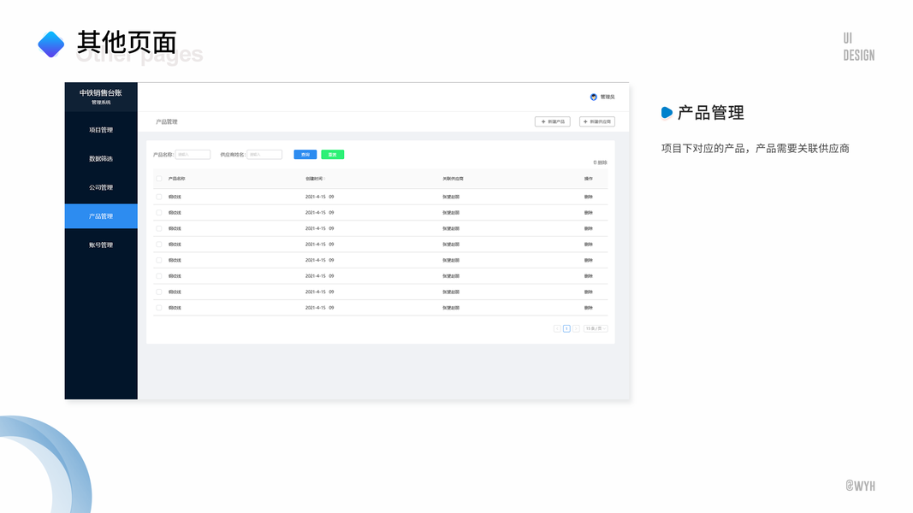Click the trash 删除 bulk action above table

point(601,162)
